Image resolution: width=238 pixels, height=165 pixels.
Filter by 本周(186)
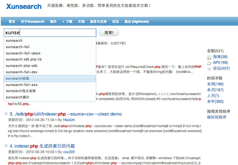point(215,84)
